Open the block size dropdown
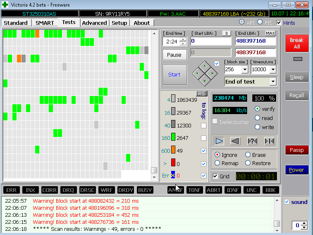313x235 pixels. [245, 70]
